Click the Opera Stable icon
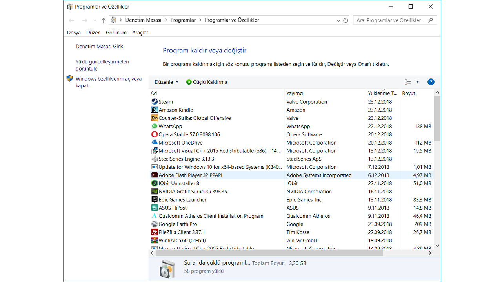The image size is (502, 282). coord(155,134)
